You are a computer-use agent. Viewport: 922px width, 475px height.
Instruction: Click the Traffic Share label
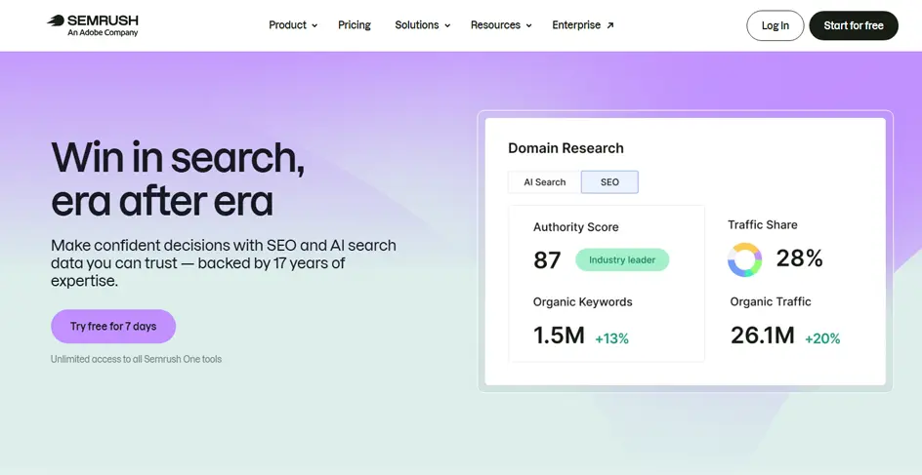[762, 225]
